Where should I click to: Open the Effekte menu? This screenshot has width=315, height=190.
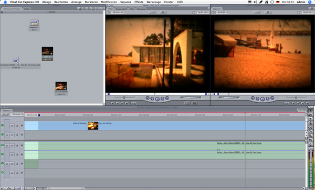click(x=139, y=2)
